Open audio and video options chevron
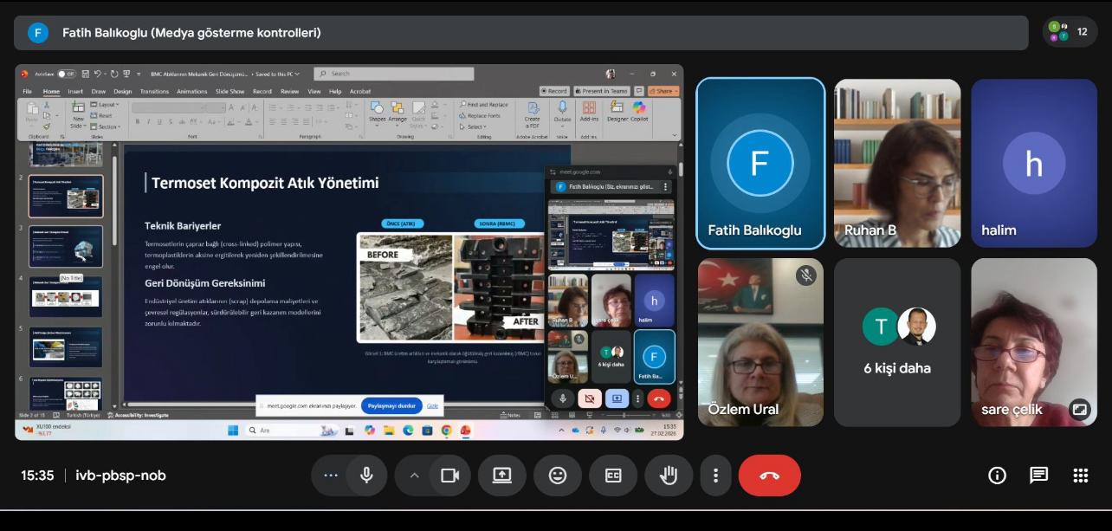Screen dimensions: 1112x531 tap(414, 476)
